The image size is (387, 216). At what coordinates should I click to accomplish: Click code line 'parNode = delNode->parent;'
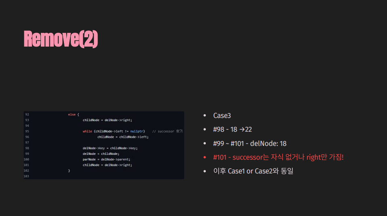106,159
